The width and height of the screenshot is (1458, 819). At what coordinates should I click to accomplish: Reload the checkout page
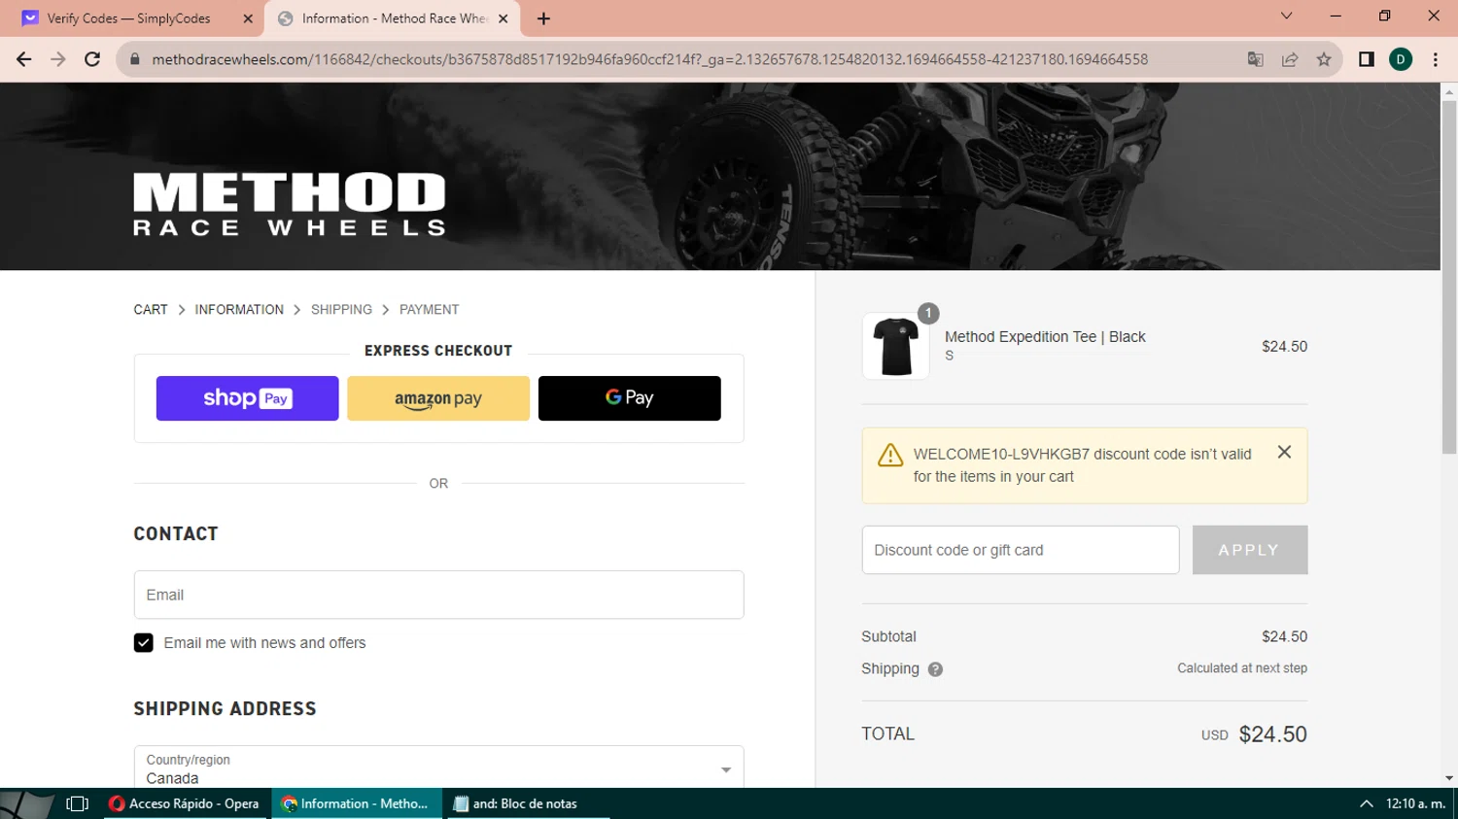tap(92, 59)
